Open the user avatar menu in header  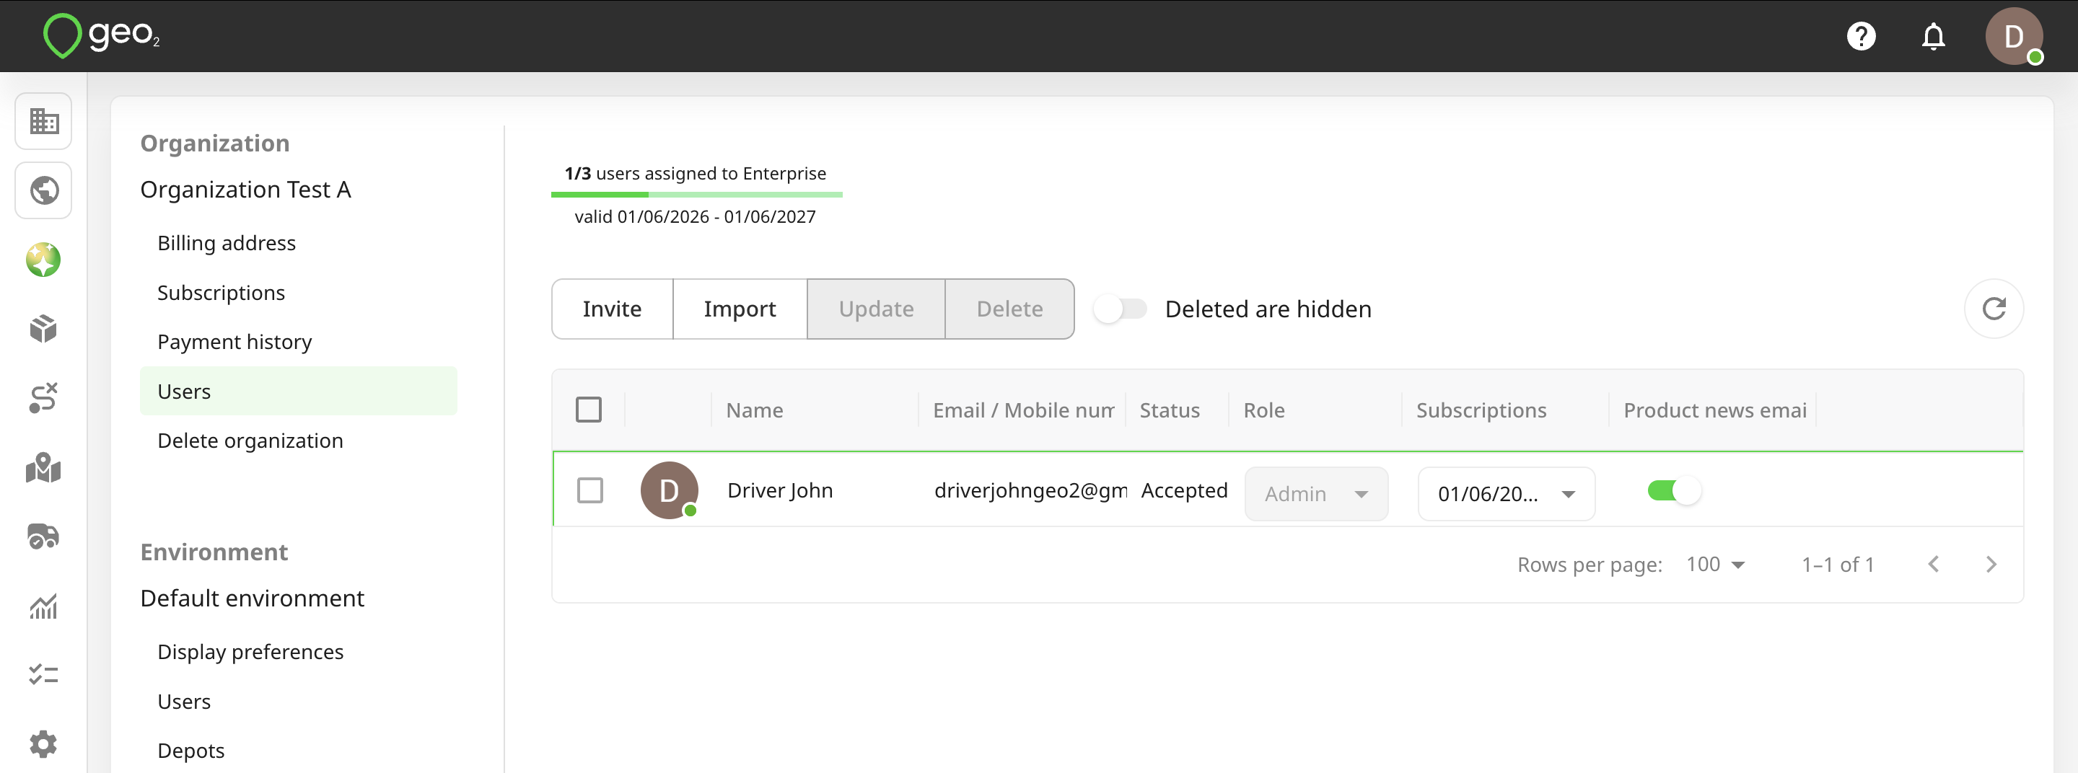click(x=2014, y=36)
